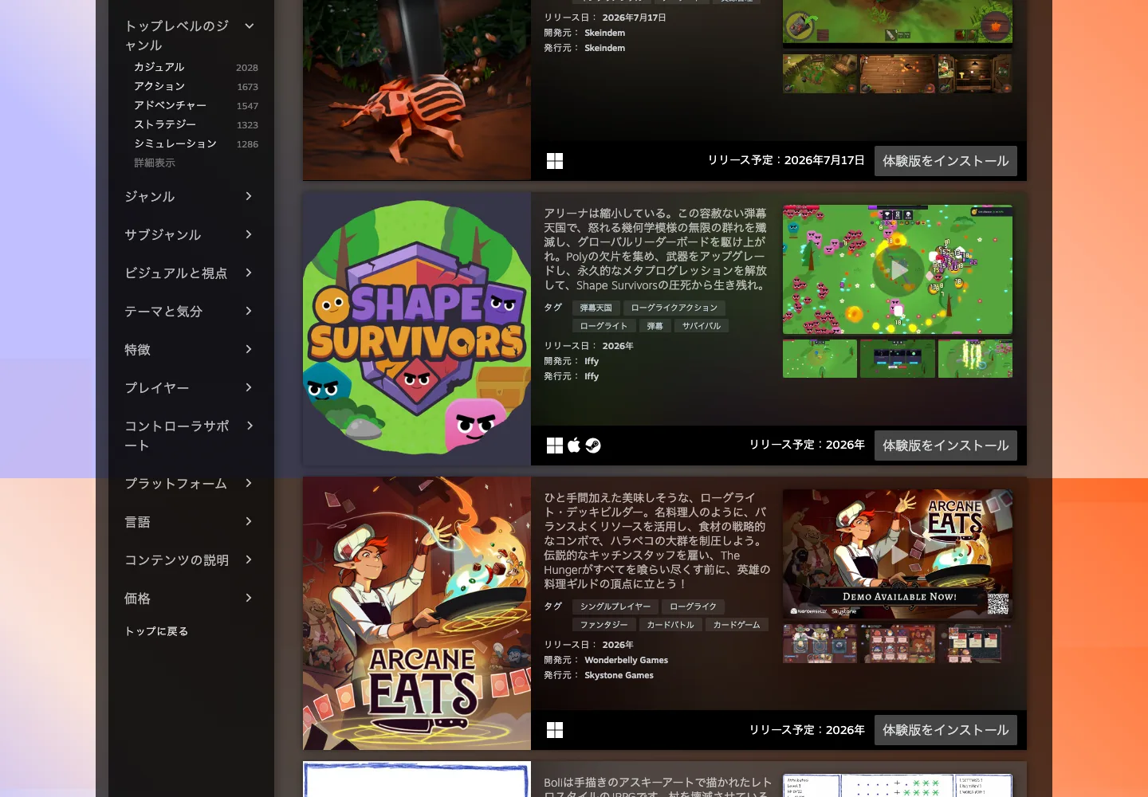Select second small beetle game screenshot thumbnail
Screen dimensions: 1148x797
[x=898, y=74]
